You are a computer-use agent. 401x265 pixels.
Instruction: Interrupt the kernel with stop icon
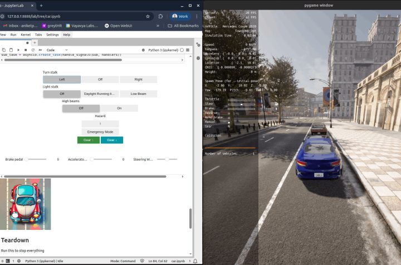[25, 50]
